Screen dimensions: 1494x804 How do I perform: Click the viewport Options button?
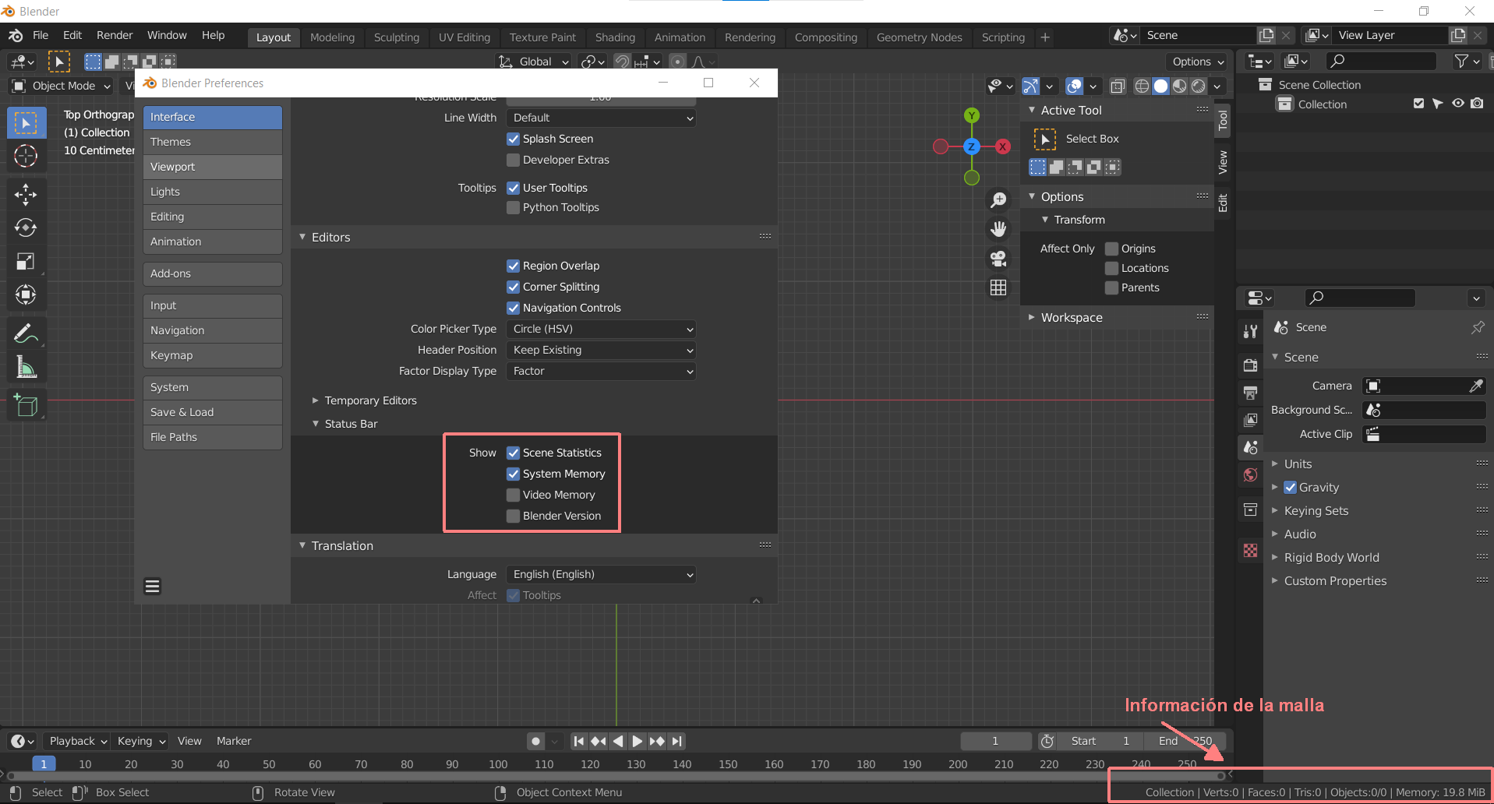[x=1198, y=62]
